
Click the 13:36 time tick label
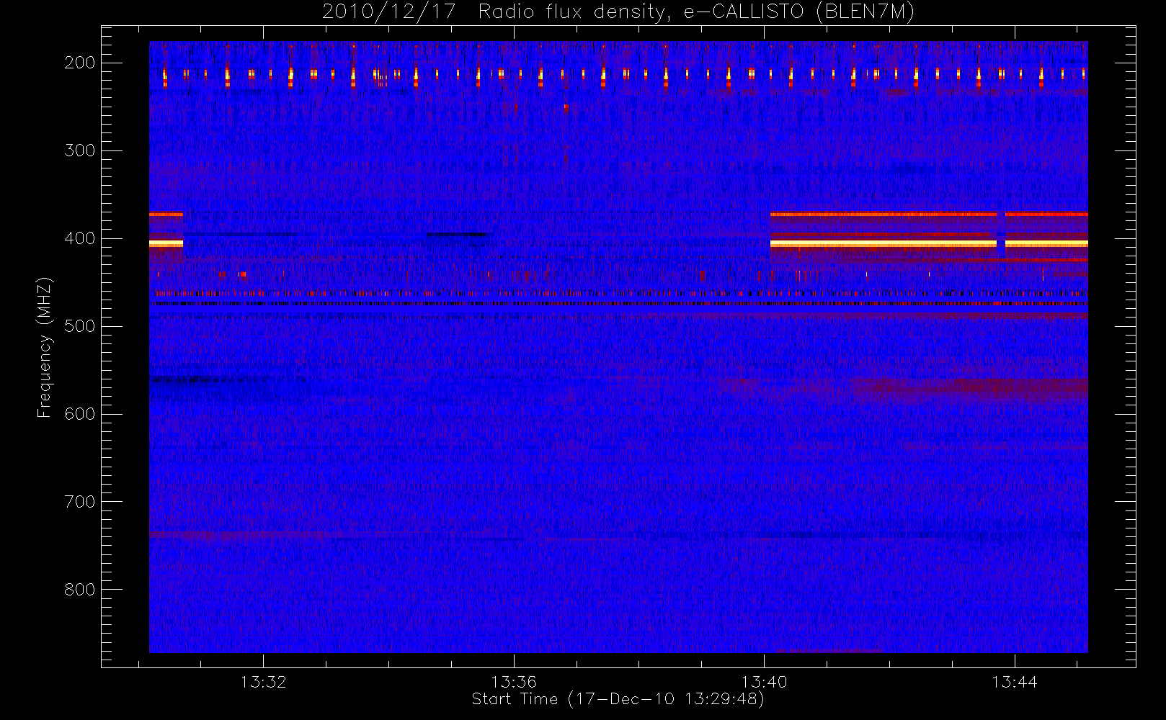click(x=514, y=682)
